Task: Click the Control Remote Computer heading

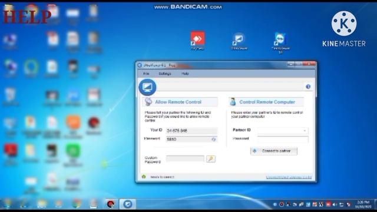Action: [267, 102]
